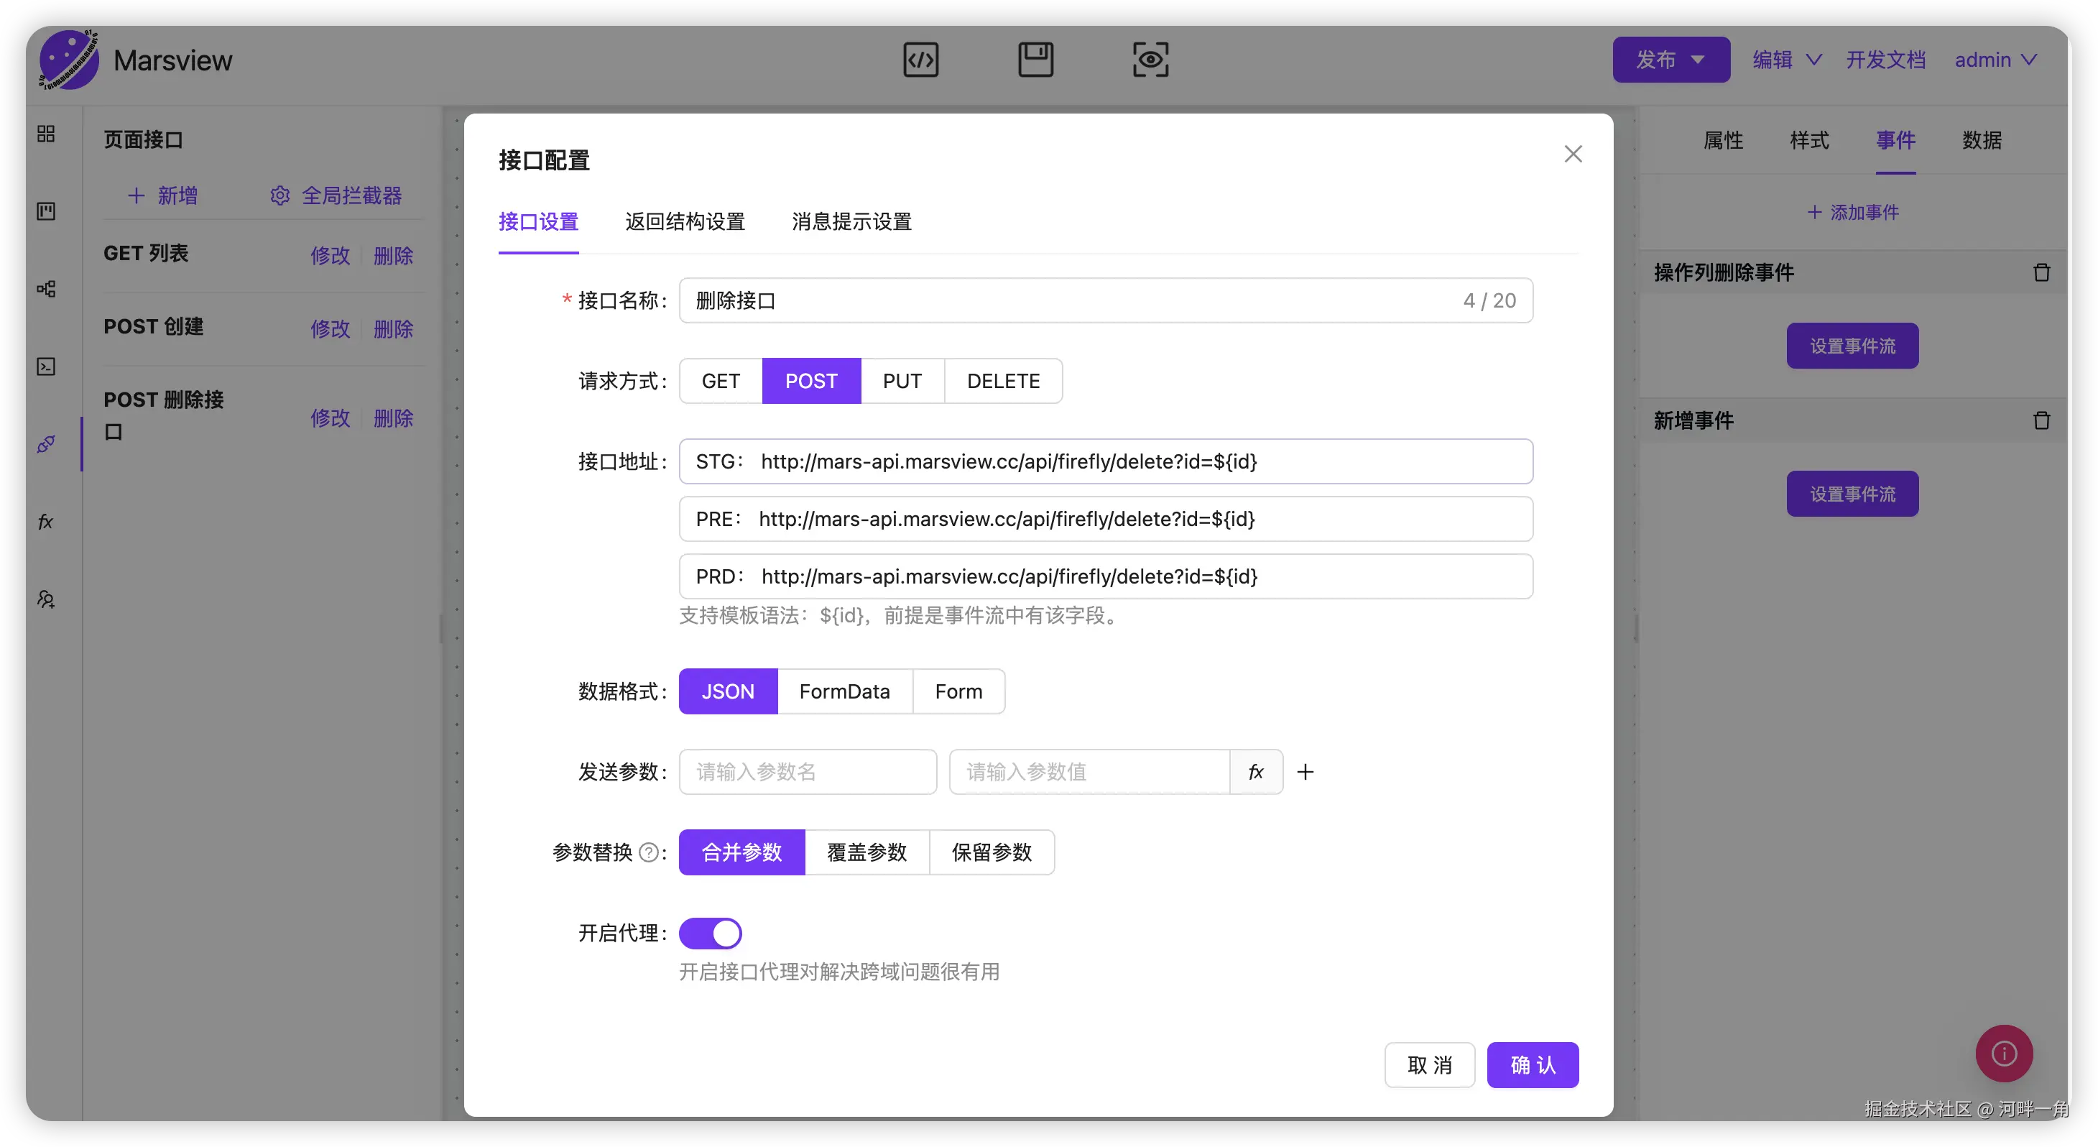Delete the 新增事件 event via trash icon
The height and width of the screenshot is (1147, 2098).
2041,420
